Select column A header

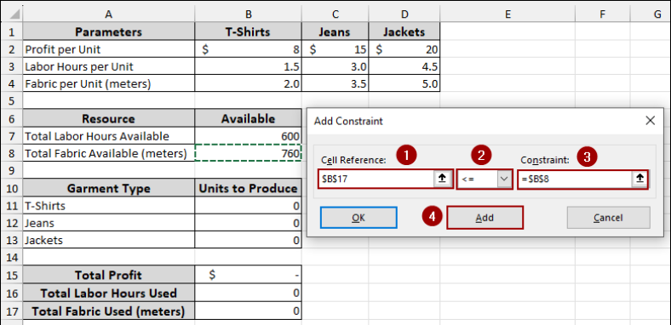[109, 14]
